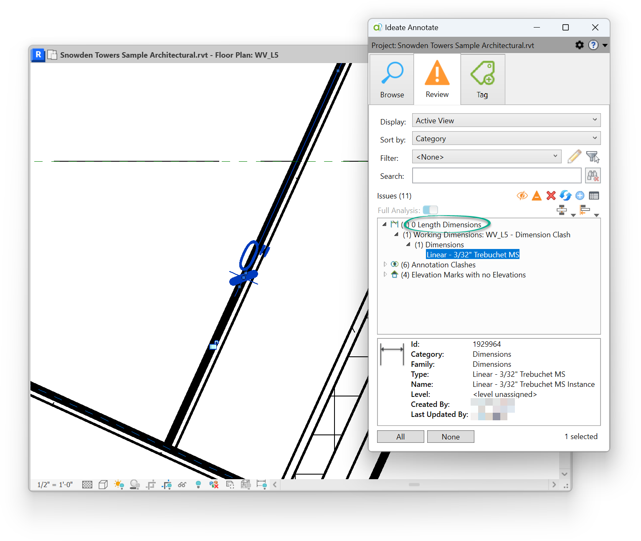Collapse the Working Dimensions: WV_L5 node
This screenshot has width=641, height=541.
click(396, 234)
